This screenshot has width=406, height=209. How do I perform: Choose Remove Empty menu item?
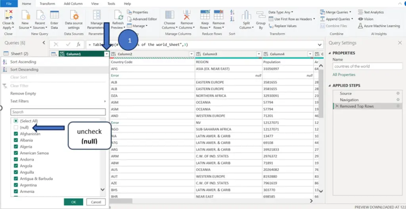tap(54, 93)
